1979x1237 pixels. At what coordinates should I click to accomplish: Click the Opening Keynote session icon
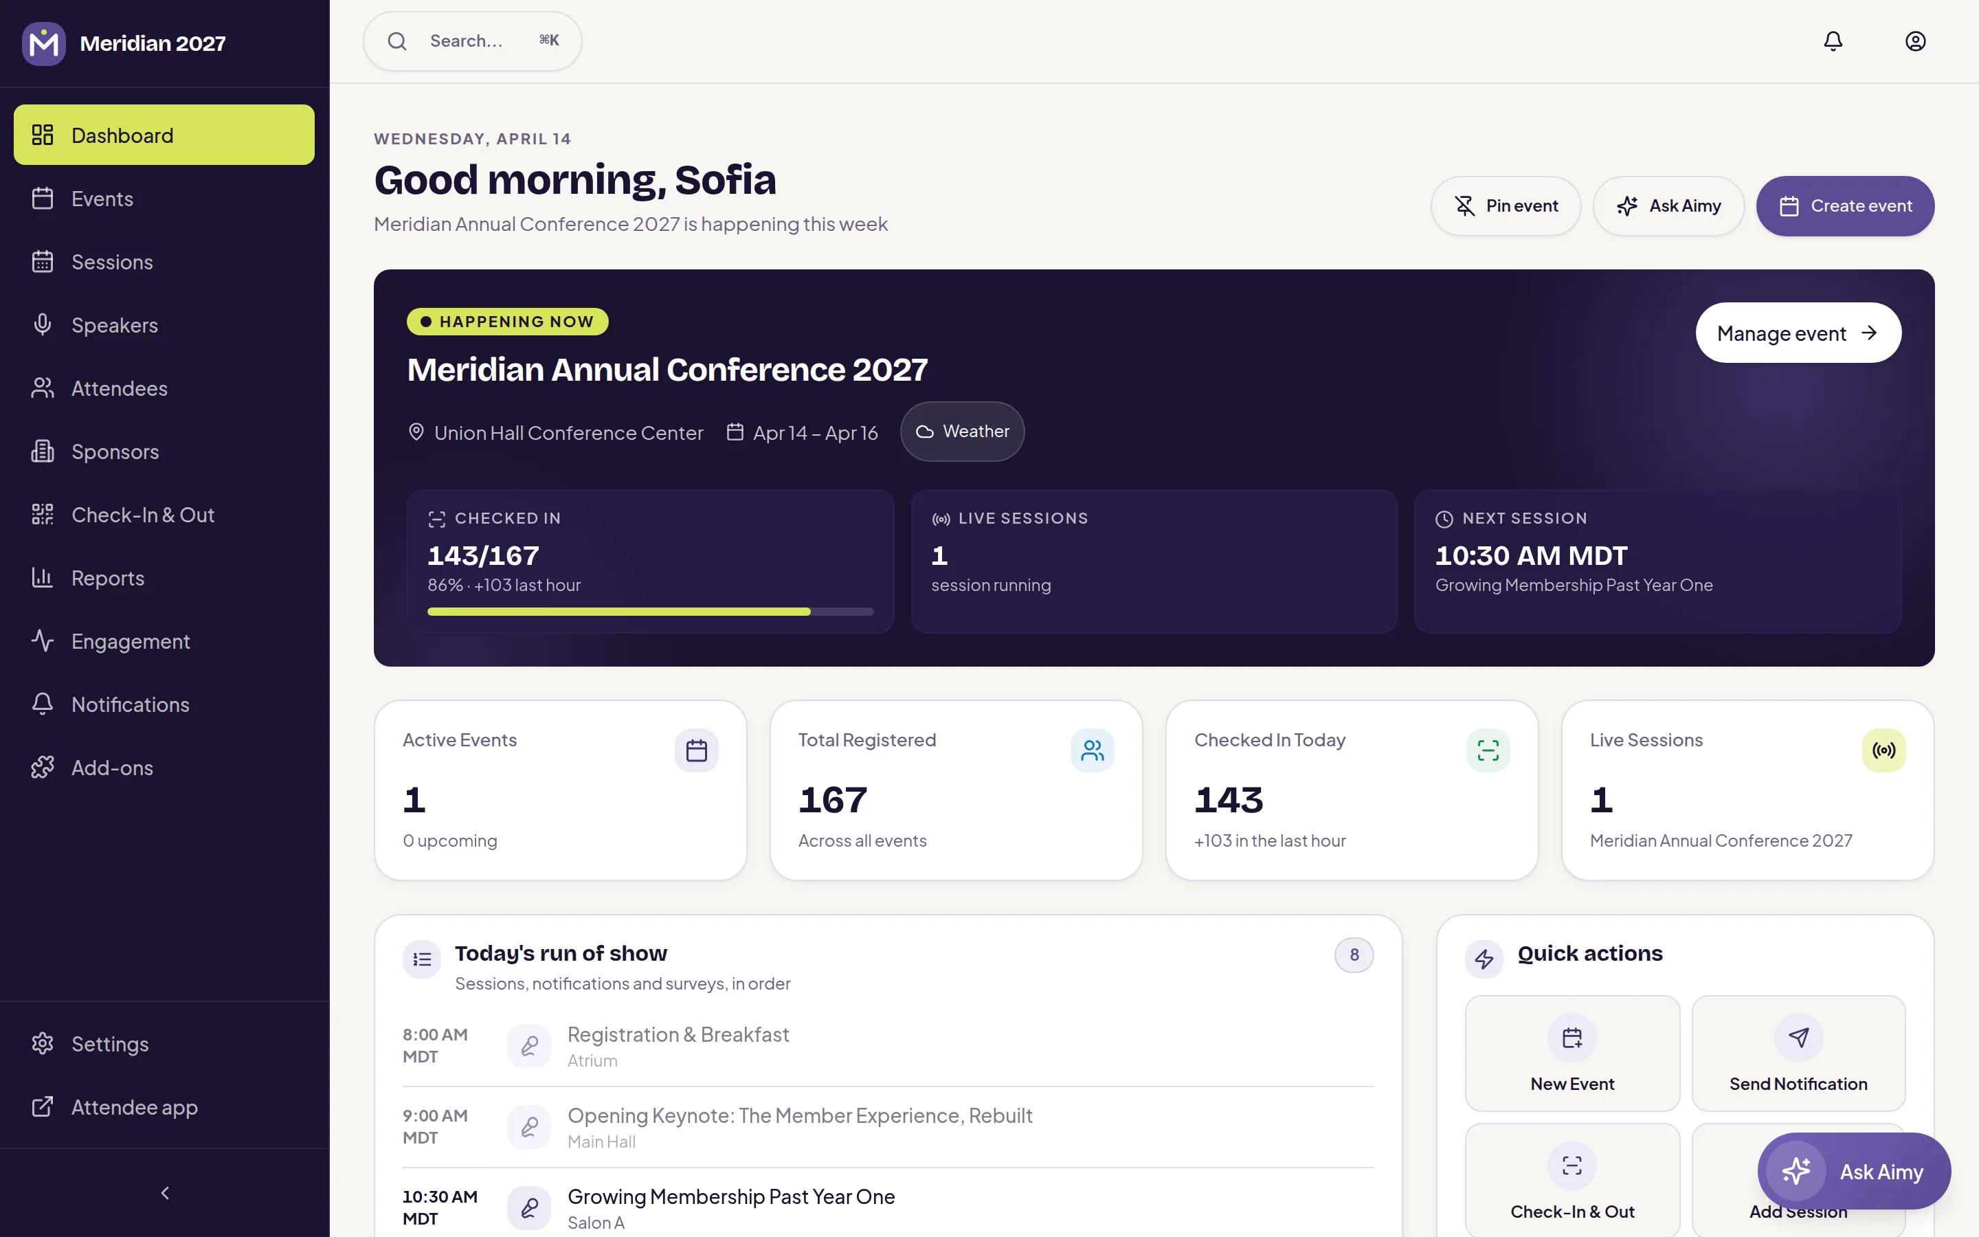coord(529,1126)
